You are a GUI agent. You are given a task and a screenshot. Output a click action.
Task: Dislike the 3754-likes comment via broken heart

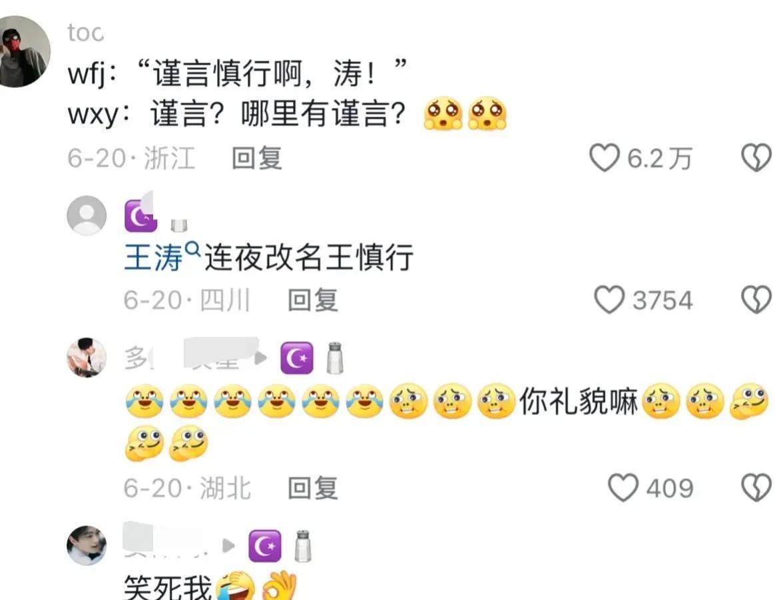pyautogui.click(x=756, y=300)
